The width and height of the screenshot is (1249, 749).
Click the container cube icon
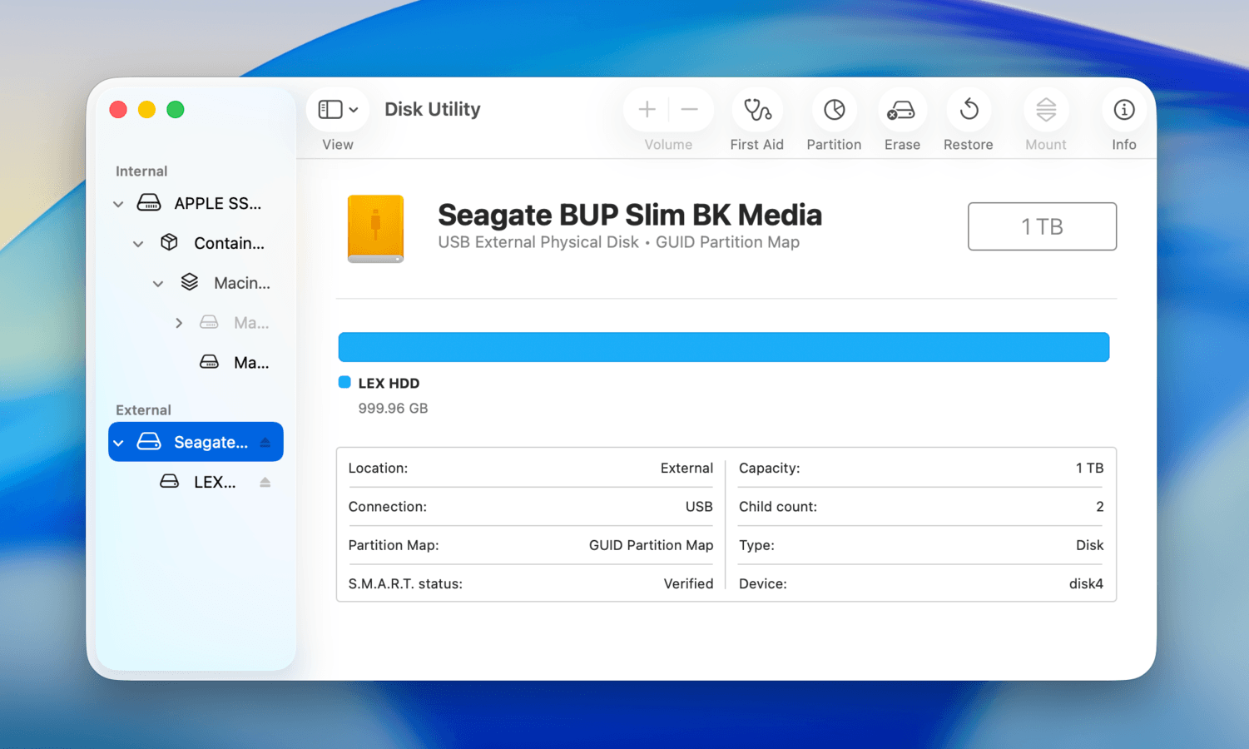click(169, 242)
